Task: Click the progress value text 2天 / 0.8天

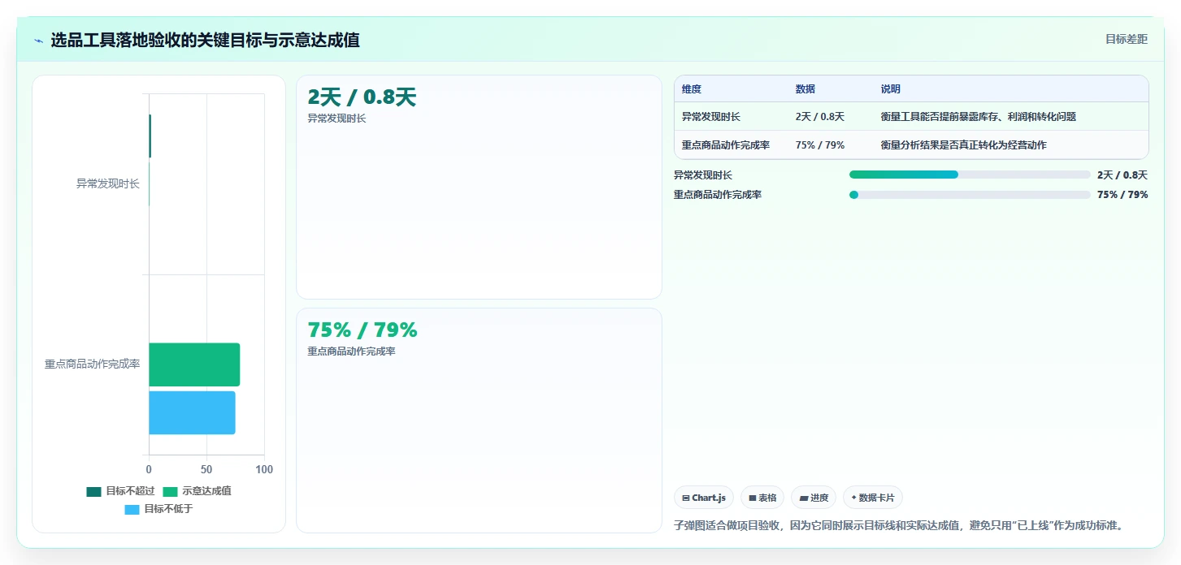Action: (1122, 175)
